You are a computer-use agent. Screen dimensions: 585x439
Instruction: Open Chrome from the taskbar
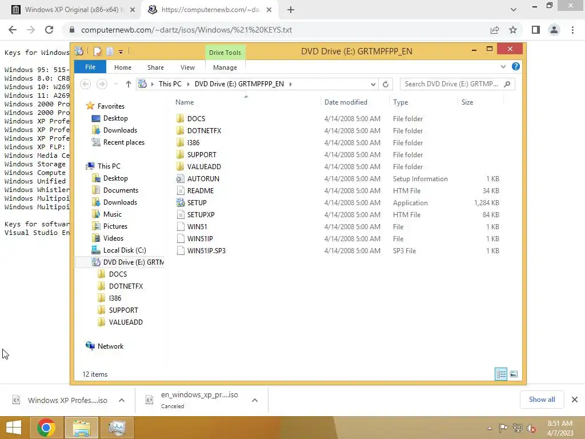46,428
